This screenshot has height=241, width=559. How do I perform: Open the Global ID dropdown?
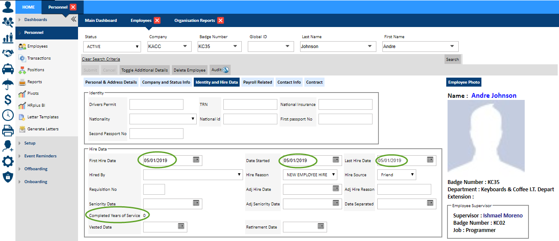pyautogui.click(x=270, y=46)
